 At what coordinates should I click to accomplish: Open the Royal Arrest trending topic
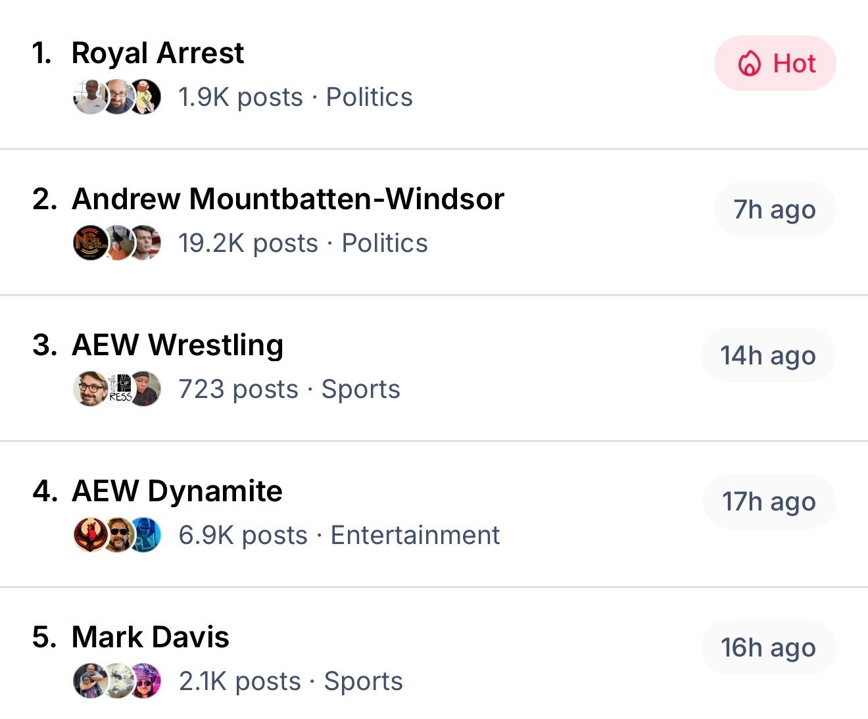[158, 53]
